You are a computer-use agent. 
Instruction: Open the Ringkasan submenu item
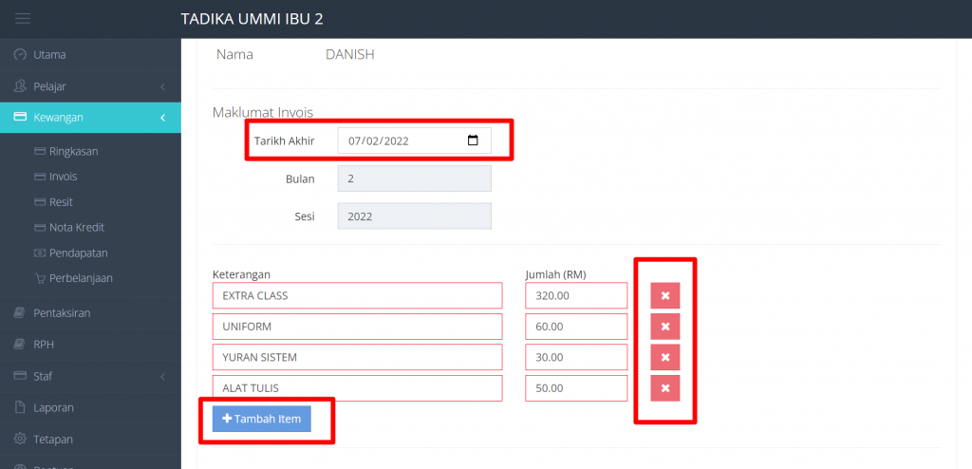[73, 151]
